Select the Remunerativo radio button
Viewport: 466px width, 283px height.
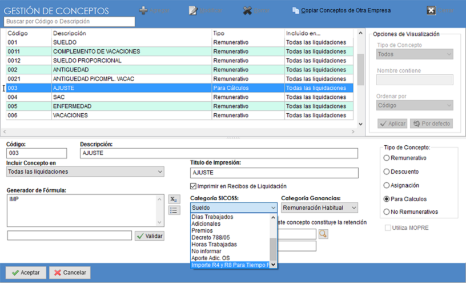click(387, 158)
